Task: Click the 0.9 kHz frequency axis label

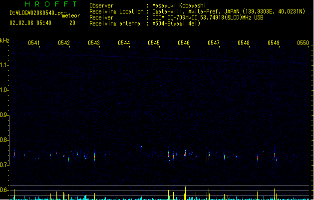Action: (x=4, y=115)
